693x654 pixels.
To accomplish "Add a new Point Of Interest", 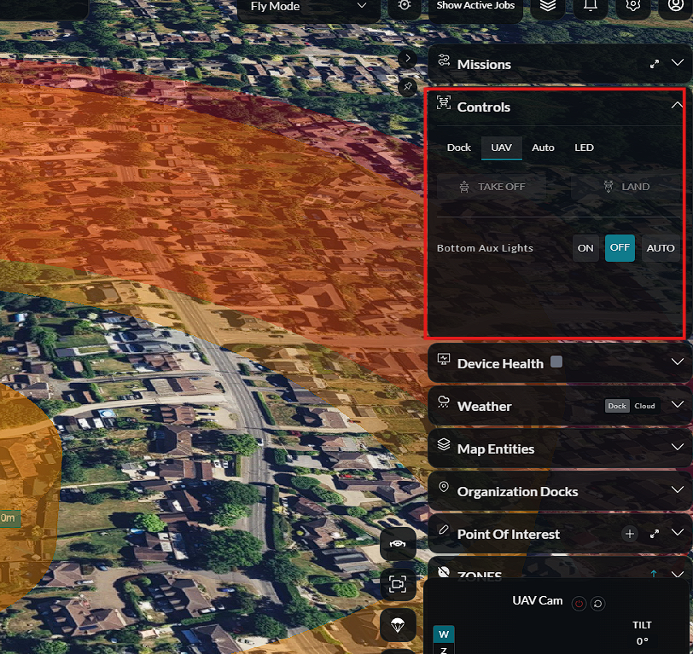I will (630, 534).
